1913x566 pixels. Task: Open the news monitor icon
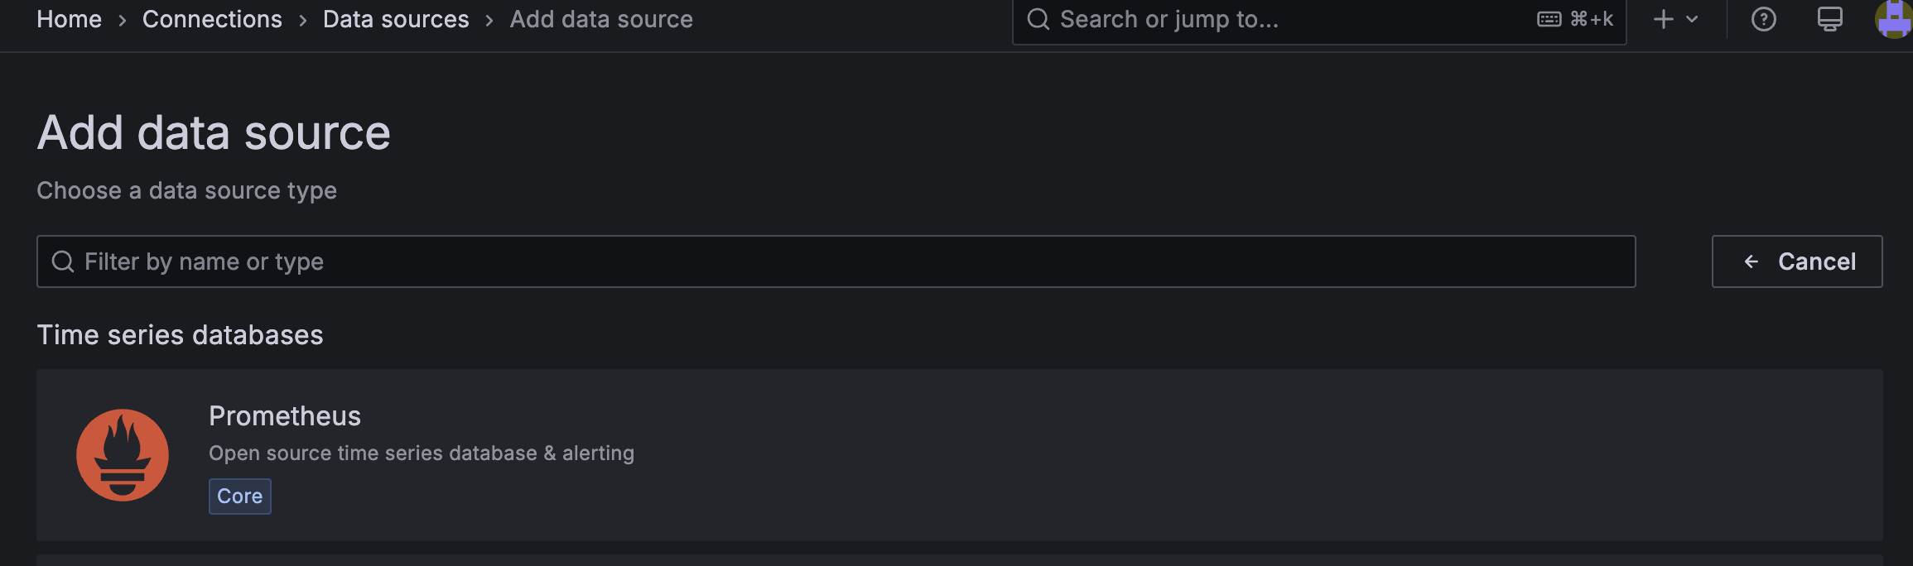click(x=1829, y=19)
